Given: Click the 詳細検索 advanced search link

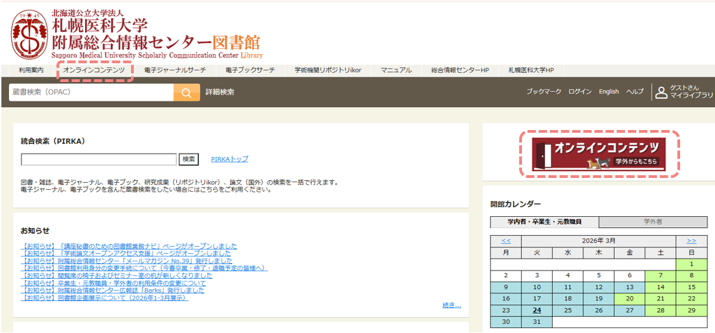Looking at the screenshot, I should 220,92.
